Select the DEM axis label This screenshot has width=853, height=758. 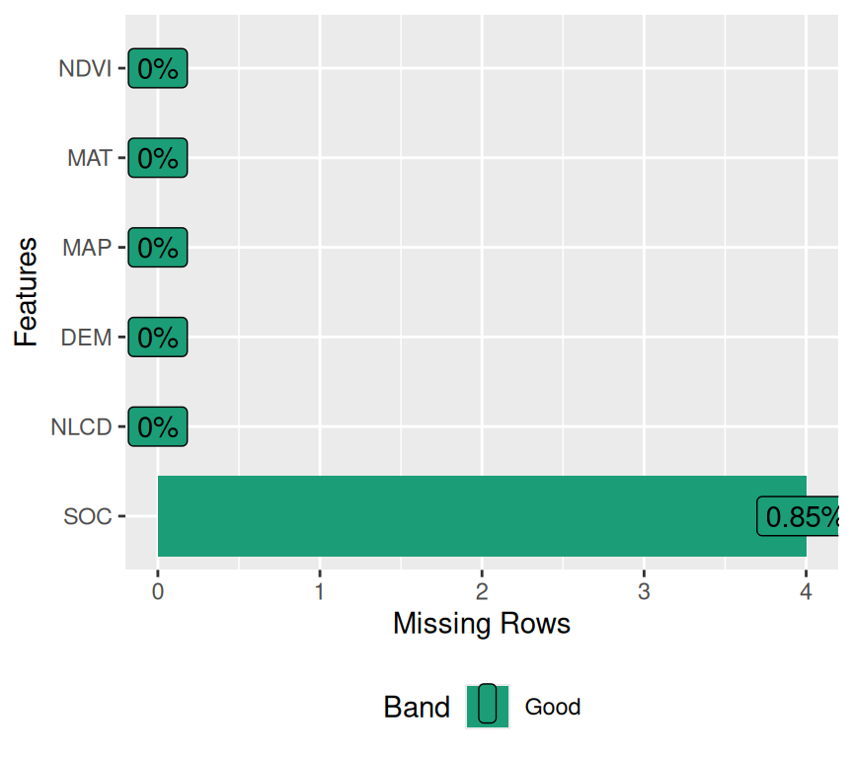pyautogui.click(x=86, y=338)
